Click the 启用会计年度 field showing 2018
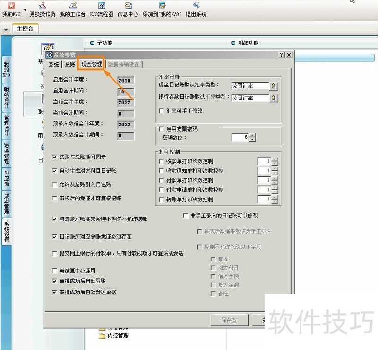The width and height of the screenshot is (378, 350). (126, 81)
